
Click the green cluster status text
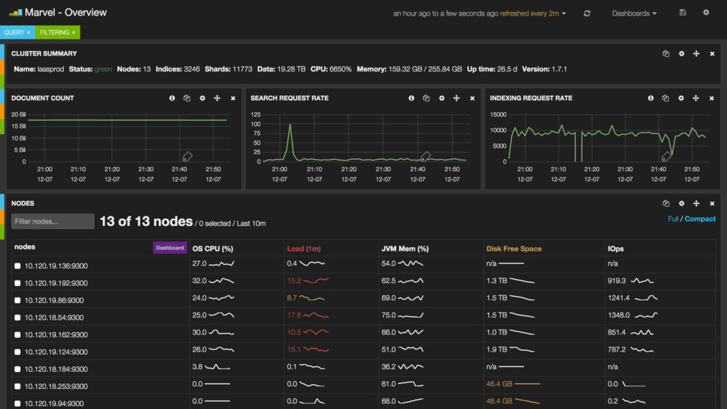103,69
